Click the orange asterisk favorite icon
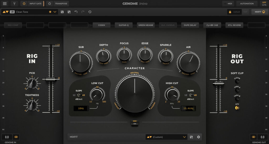Image resolution: width=269 pixels, height=144 pixels. [50, 12]
